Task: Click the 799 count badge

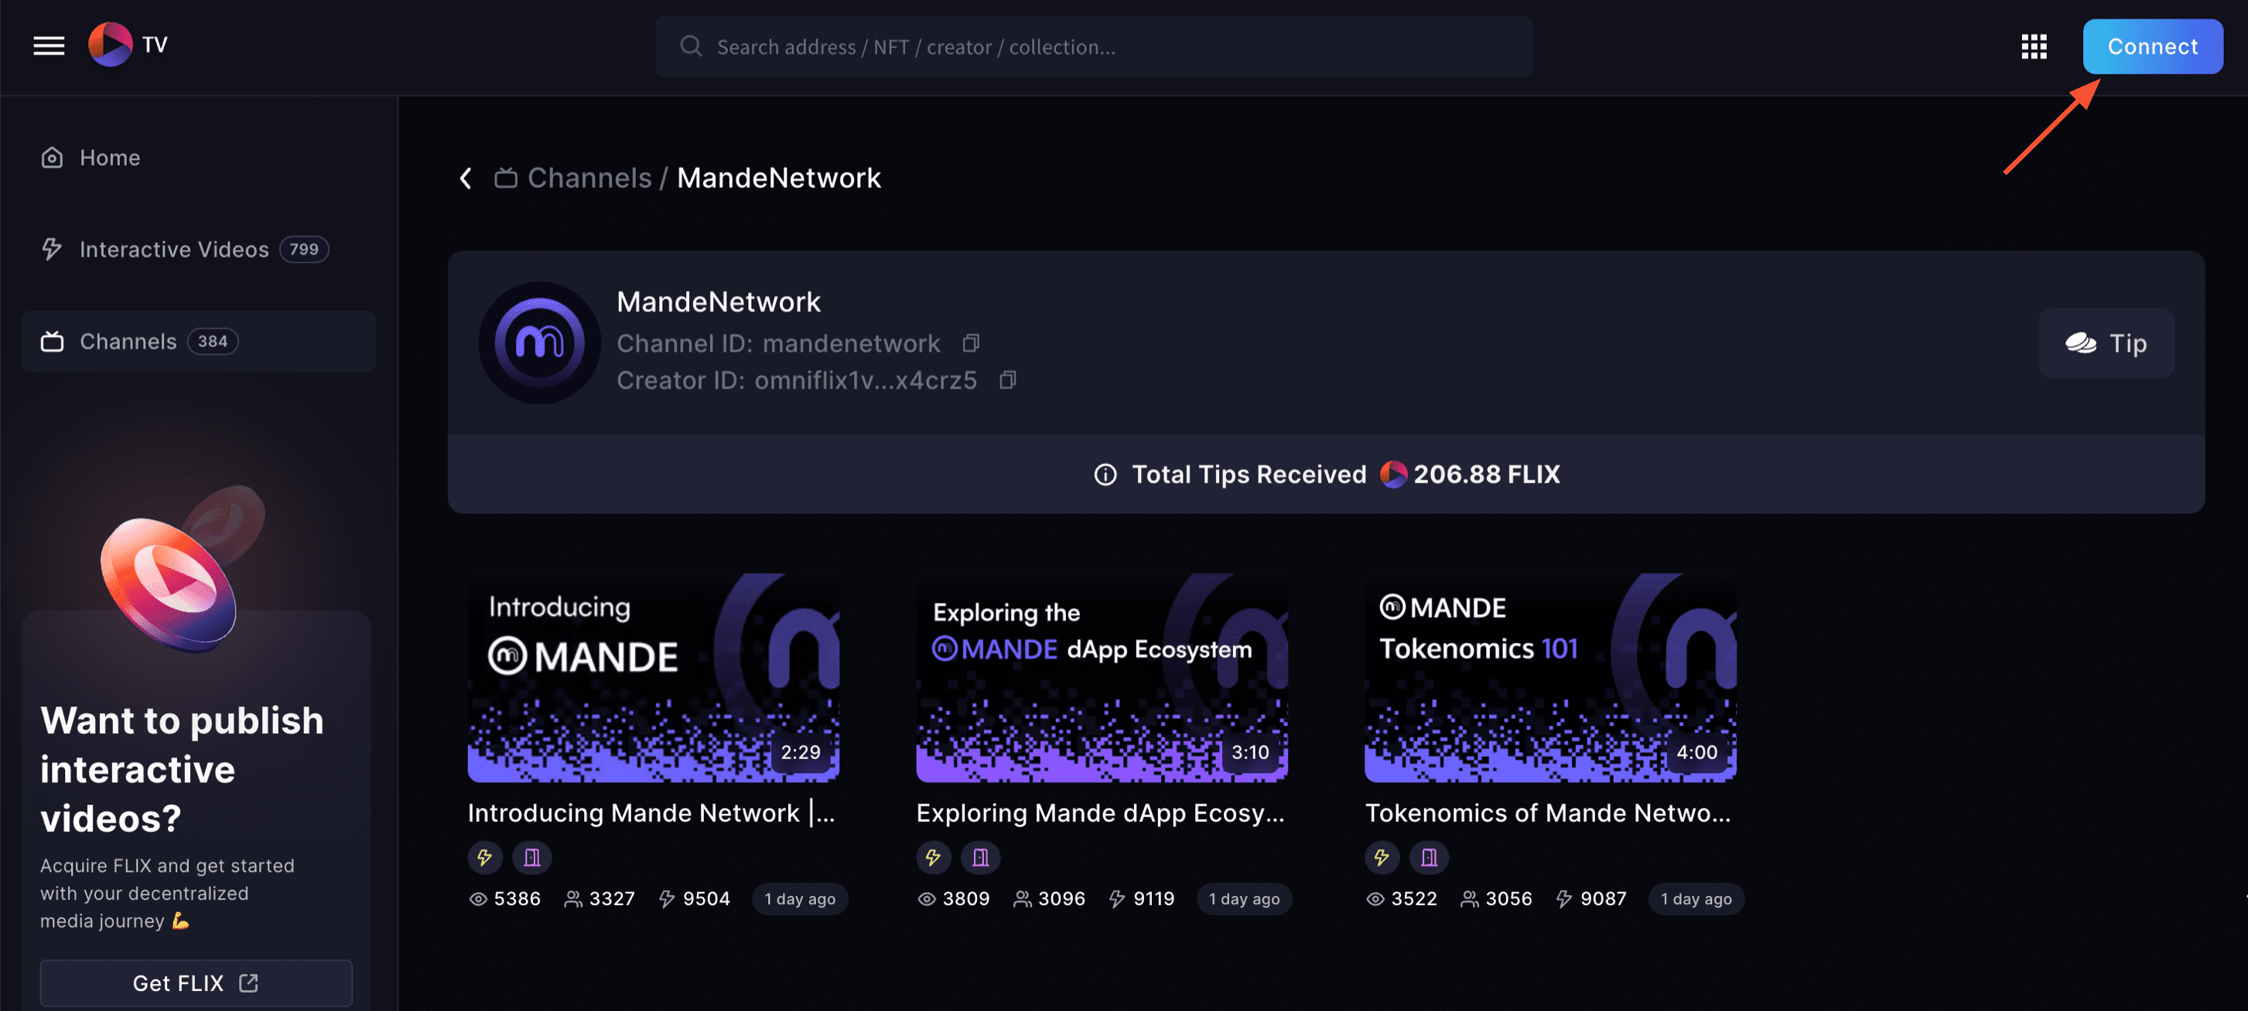Action: tap(304, 250)
